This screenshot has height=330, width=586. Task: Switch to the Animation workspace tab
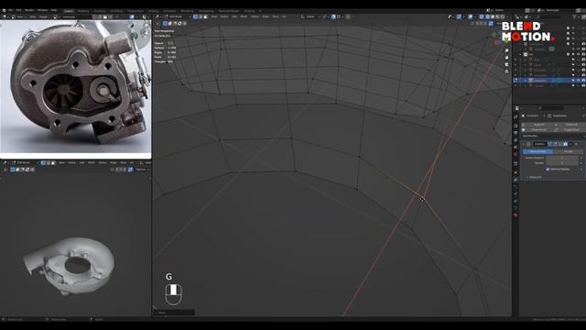(169, 11)
